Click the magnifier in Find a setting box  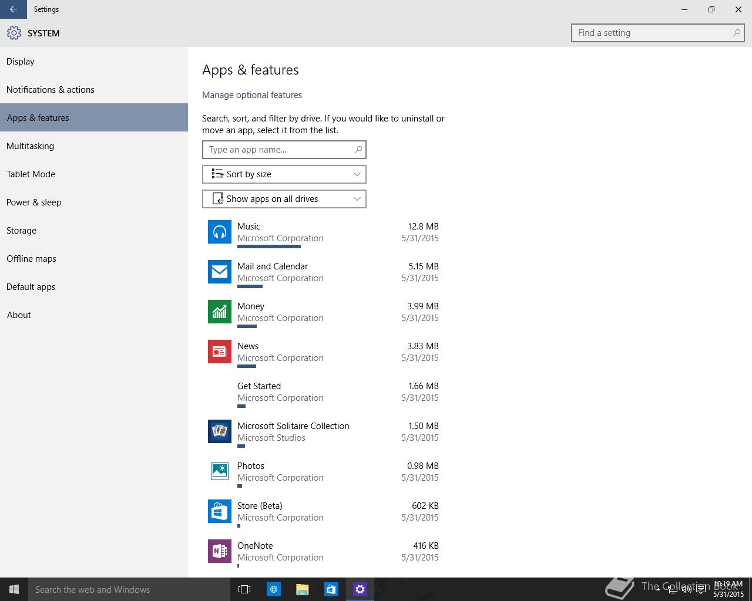pos(736,33)
